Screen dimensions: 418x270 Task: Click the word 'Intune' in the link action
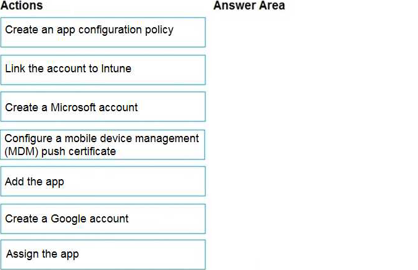pyautogui.click(x=116, y=69)
